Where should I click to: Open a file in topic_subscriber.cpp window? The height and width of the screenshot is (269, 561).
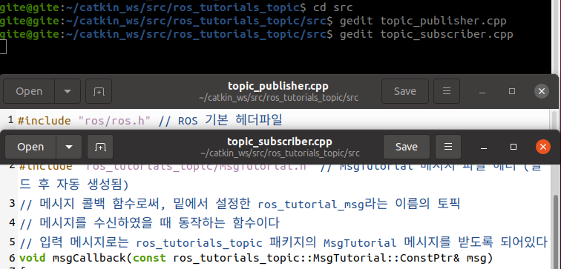30,147
